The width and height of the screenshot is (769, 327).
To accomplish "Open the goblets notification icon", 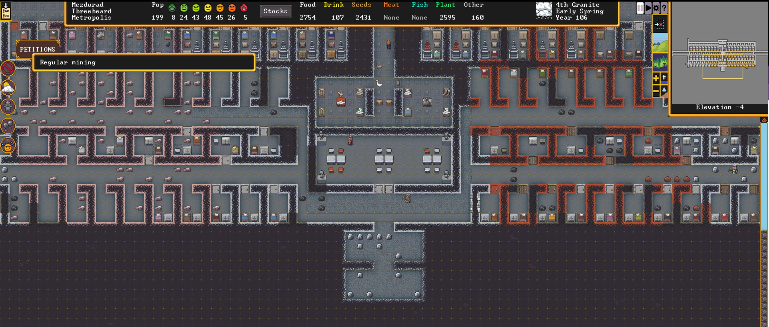I will click(8, 126).
